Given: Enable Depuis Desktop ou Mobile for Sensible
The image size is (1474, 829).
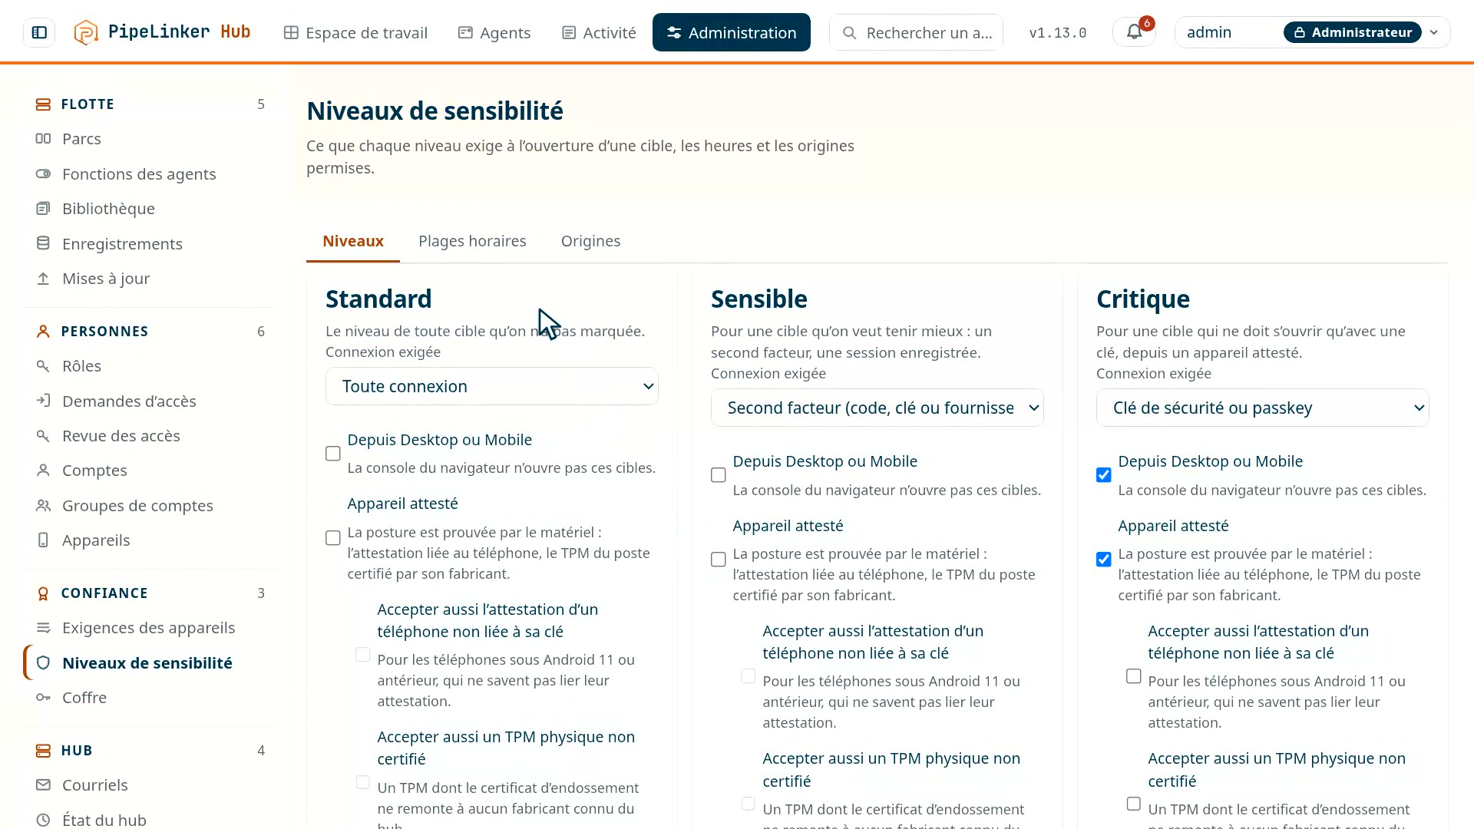Looking at the screenshot, I should click(718, 475).
